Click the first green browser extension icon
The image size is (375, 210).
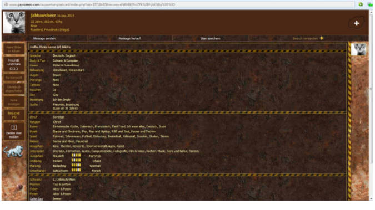(361, 4)
